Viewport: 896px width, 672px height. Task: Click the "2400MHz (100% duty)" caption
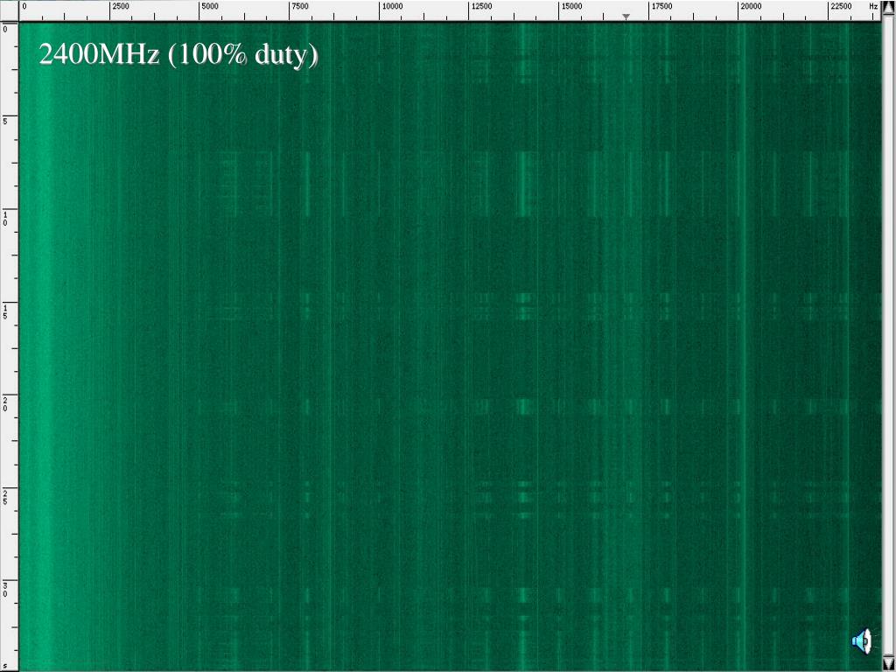178,55
